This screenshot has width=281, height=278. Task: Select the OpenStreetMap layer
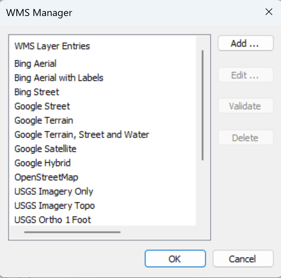click(46, 177)
